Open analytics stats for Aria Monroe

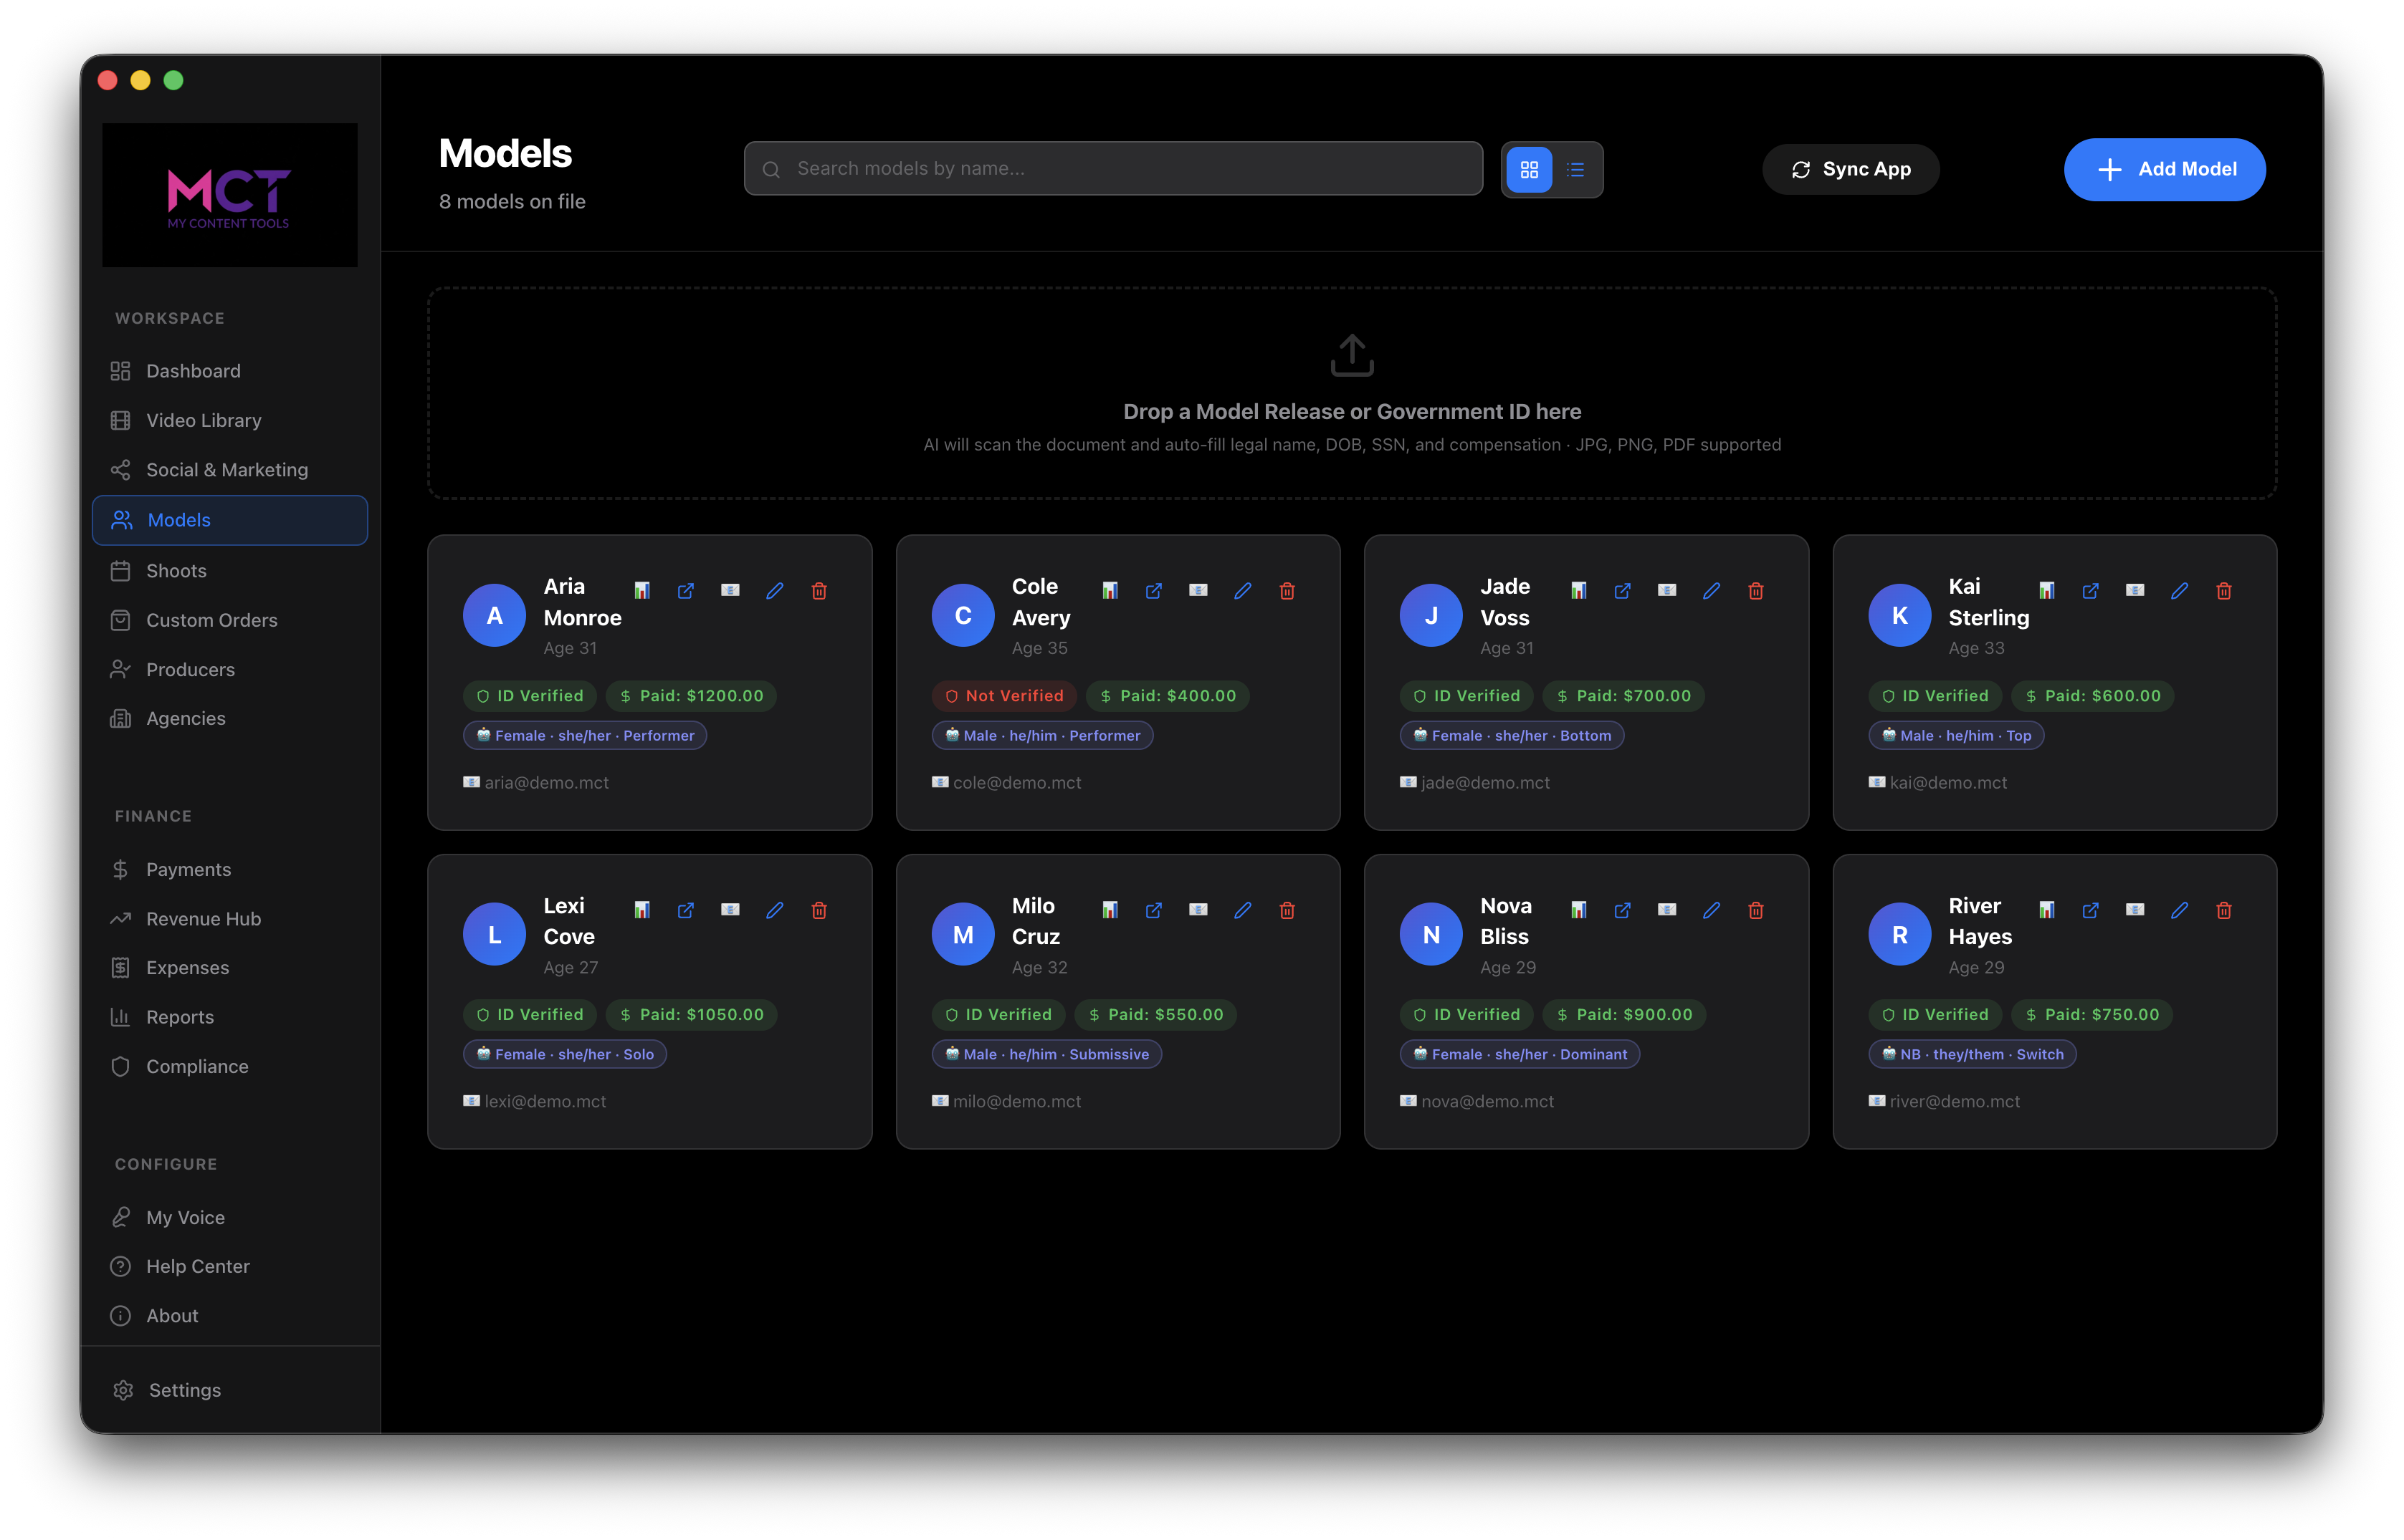pyautogui.click(x=641, y=591)
